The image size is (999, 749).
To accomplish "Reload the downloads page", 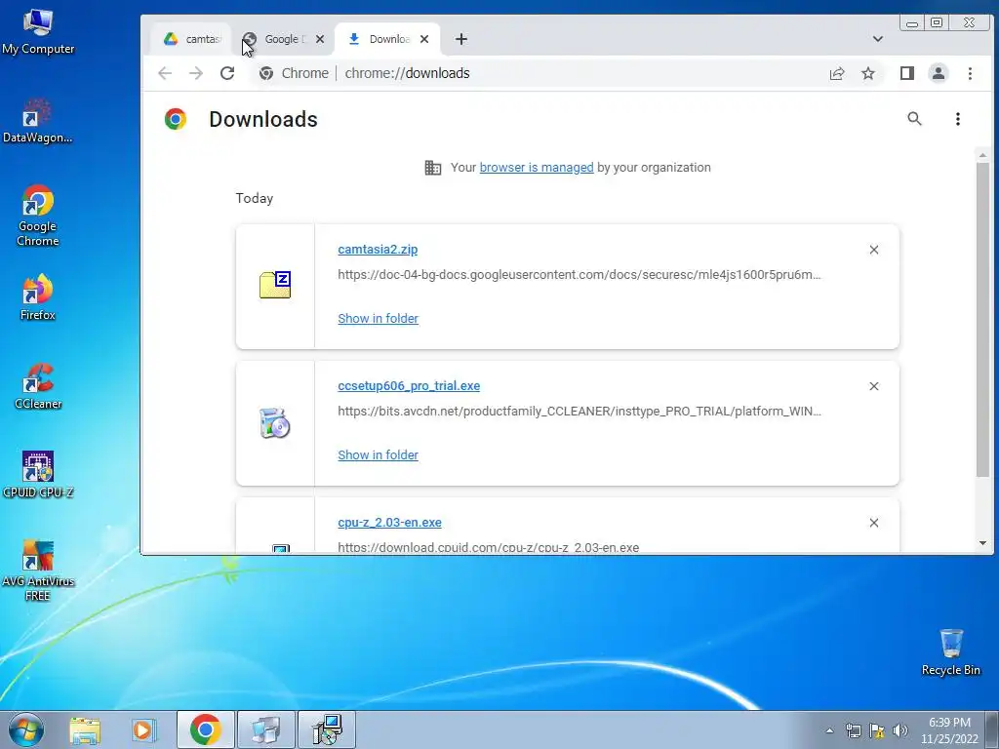I will (x=227, y=73).
